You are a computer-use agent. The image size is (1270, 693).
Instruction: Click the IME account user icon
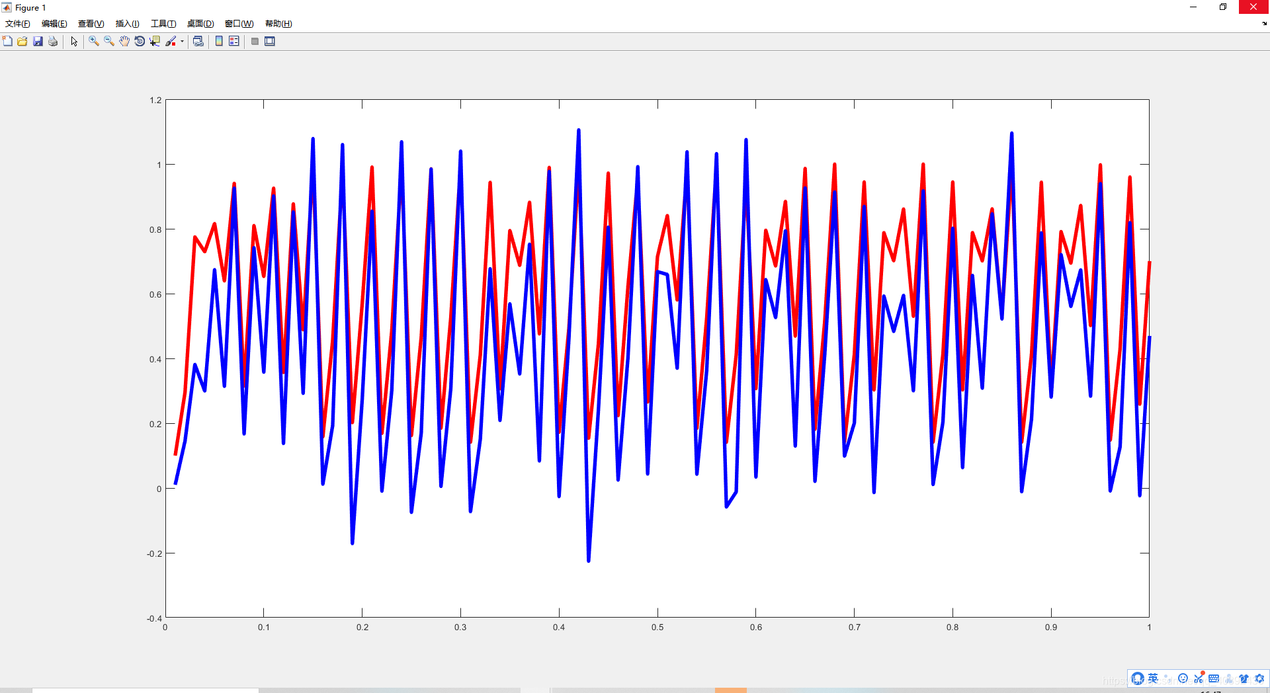[x=1229, y=678]
